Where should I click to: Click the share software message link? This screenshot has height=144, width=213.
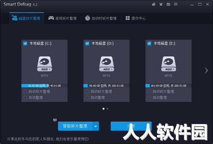point(48,139)
